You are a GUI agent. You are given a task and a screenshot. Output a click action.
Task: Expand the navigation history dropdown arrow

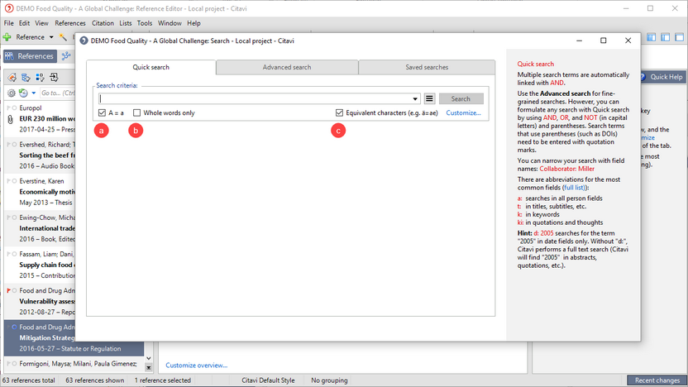[34, 93]
